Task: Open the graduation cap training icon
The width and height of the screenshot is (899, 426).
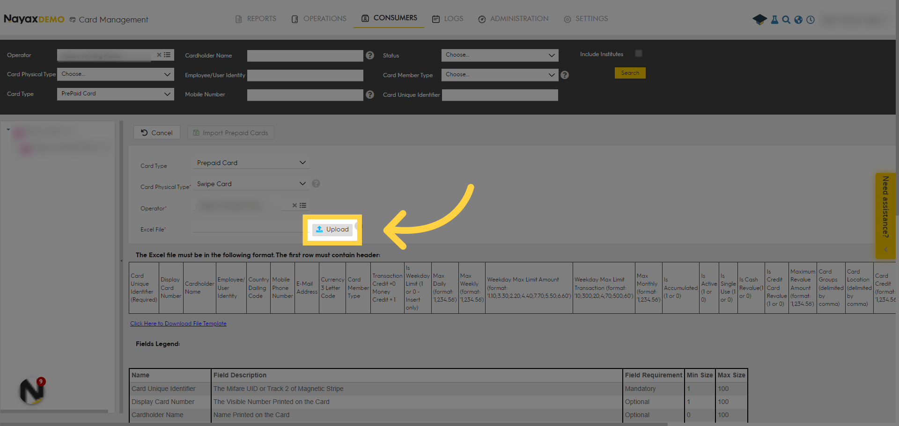Action: [x=759, y=20]
